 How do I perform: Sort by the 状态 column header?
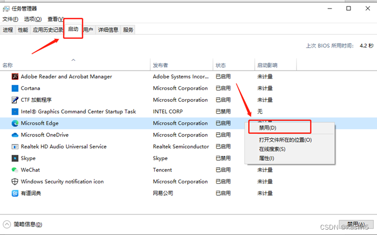click(234, 65)
